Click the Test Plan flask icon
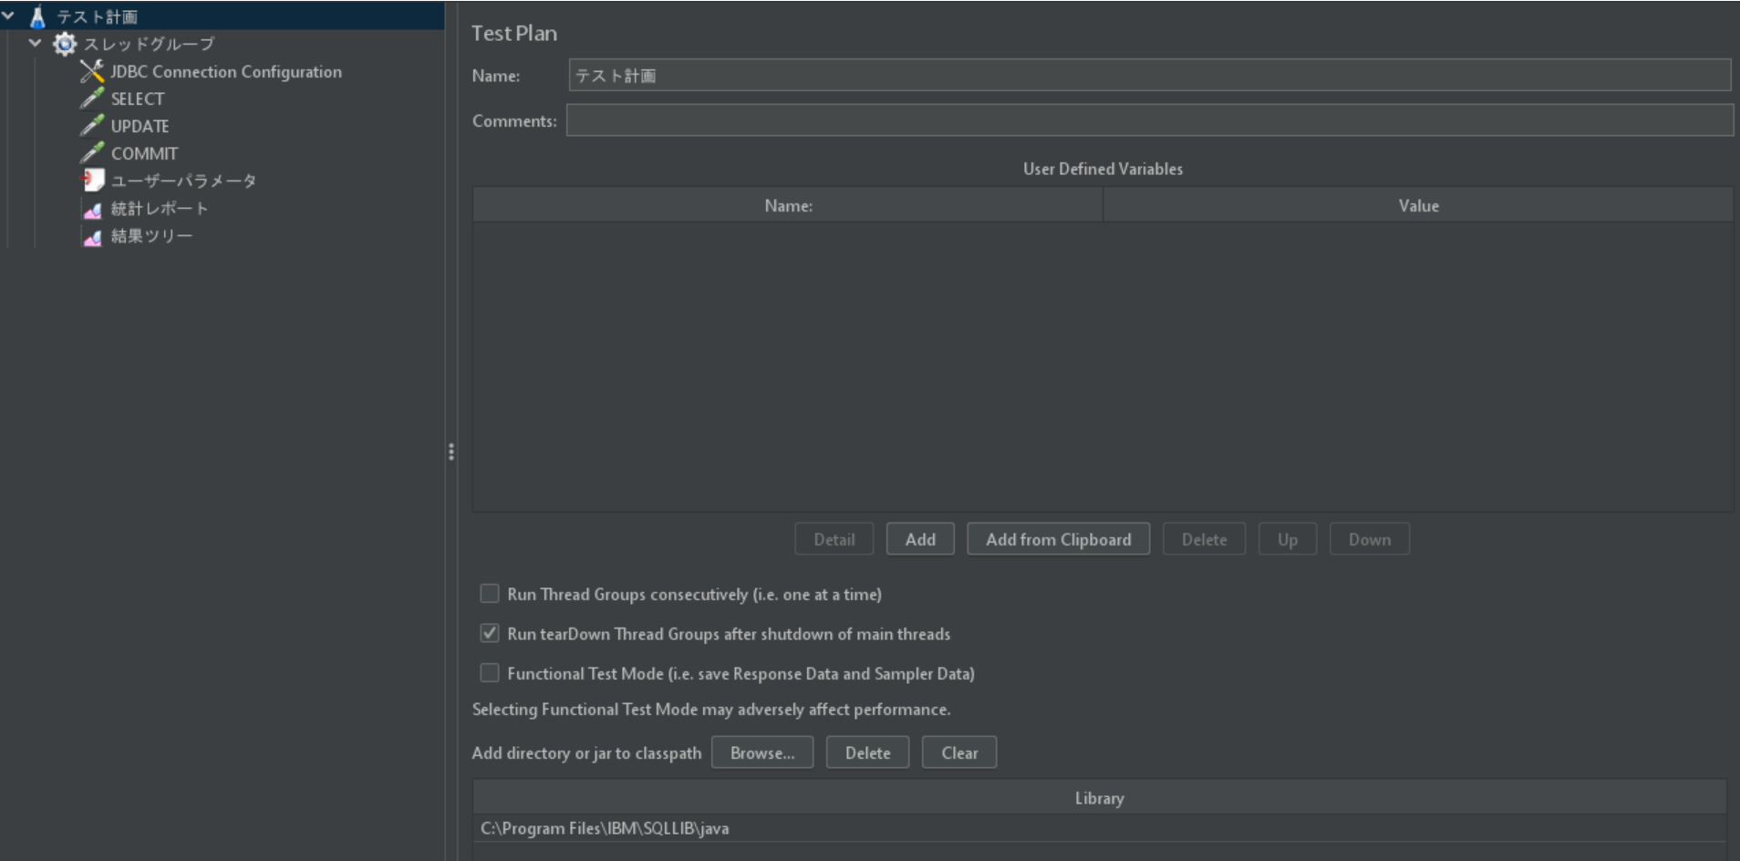1740x861 pixels. point(37,16)
